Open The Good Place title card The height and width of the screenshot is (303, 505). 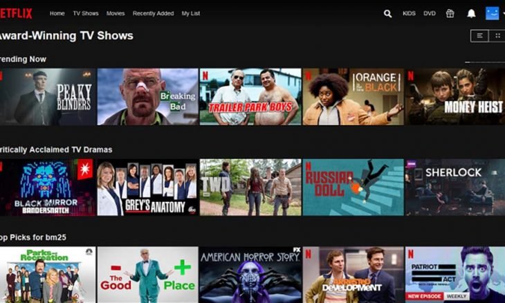point(148,275)
